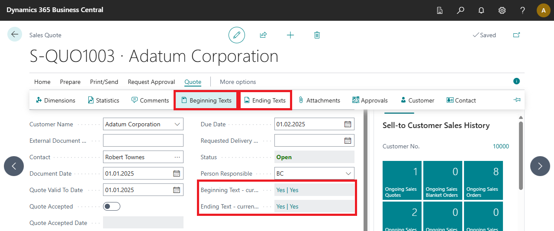Viewport: 554px width, 231px height.
Task: Open the Prepare menu
Action: coord(70,82)
